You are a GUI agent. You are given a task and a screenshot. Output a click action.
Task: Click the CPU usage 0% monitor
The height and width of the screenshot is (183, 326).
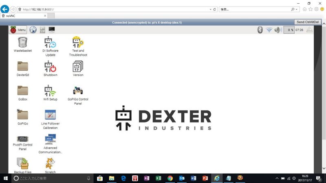pos(289,30)
